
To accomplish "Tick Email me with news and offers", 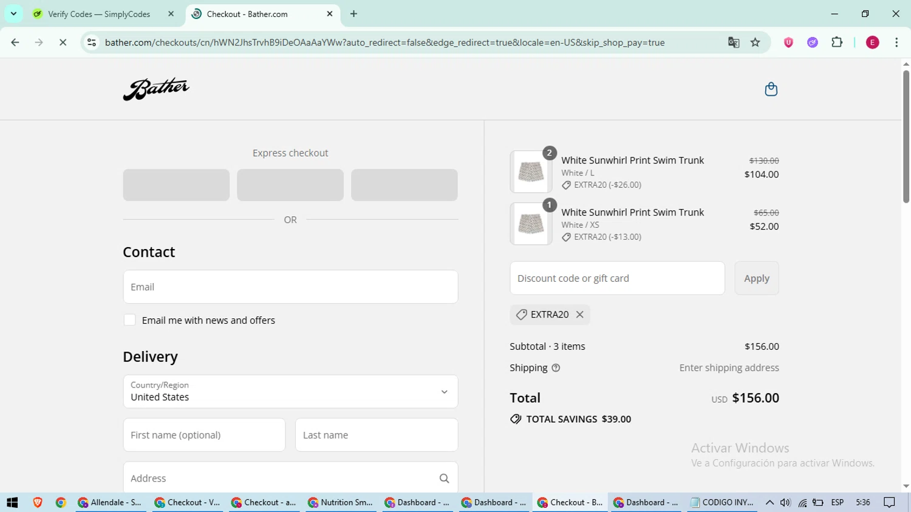I will pyautogui.click(x=129, y=320).
